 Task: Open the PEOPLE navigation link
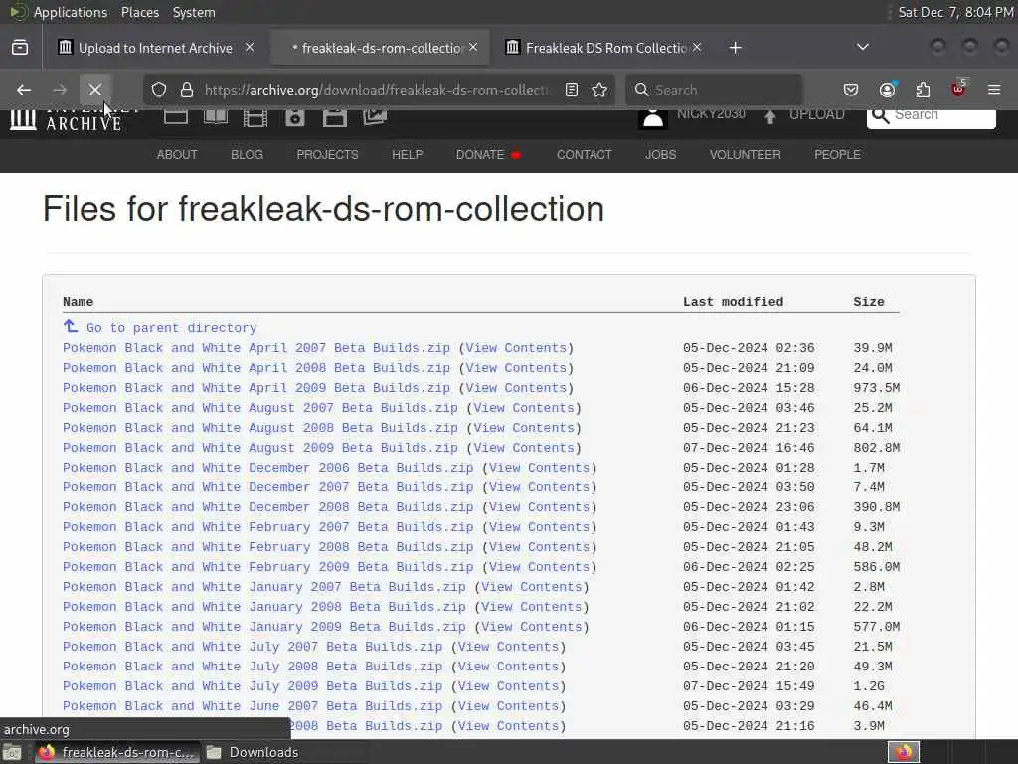pos(837,154)
